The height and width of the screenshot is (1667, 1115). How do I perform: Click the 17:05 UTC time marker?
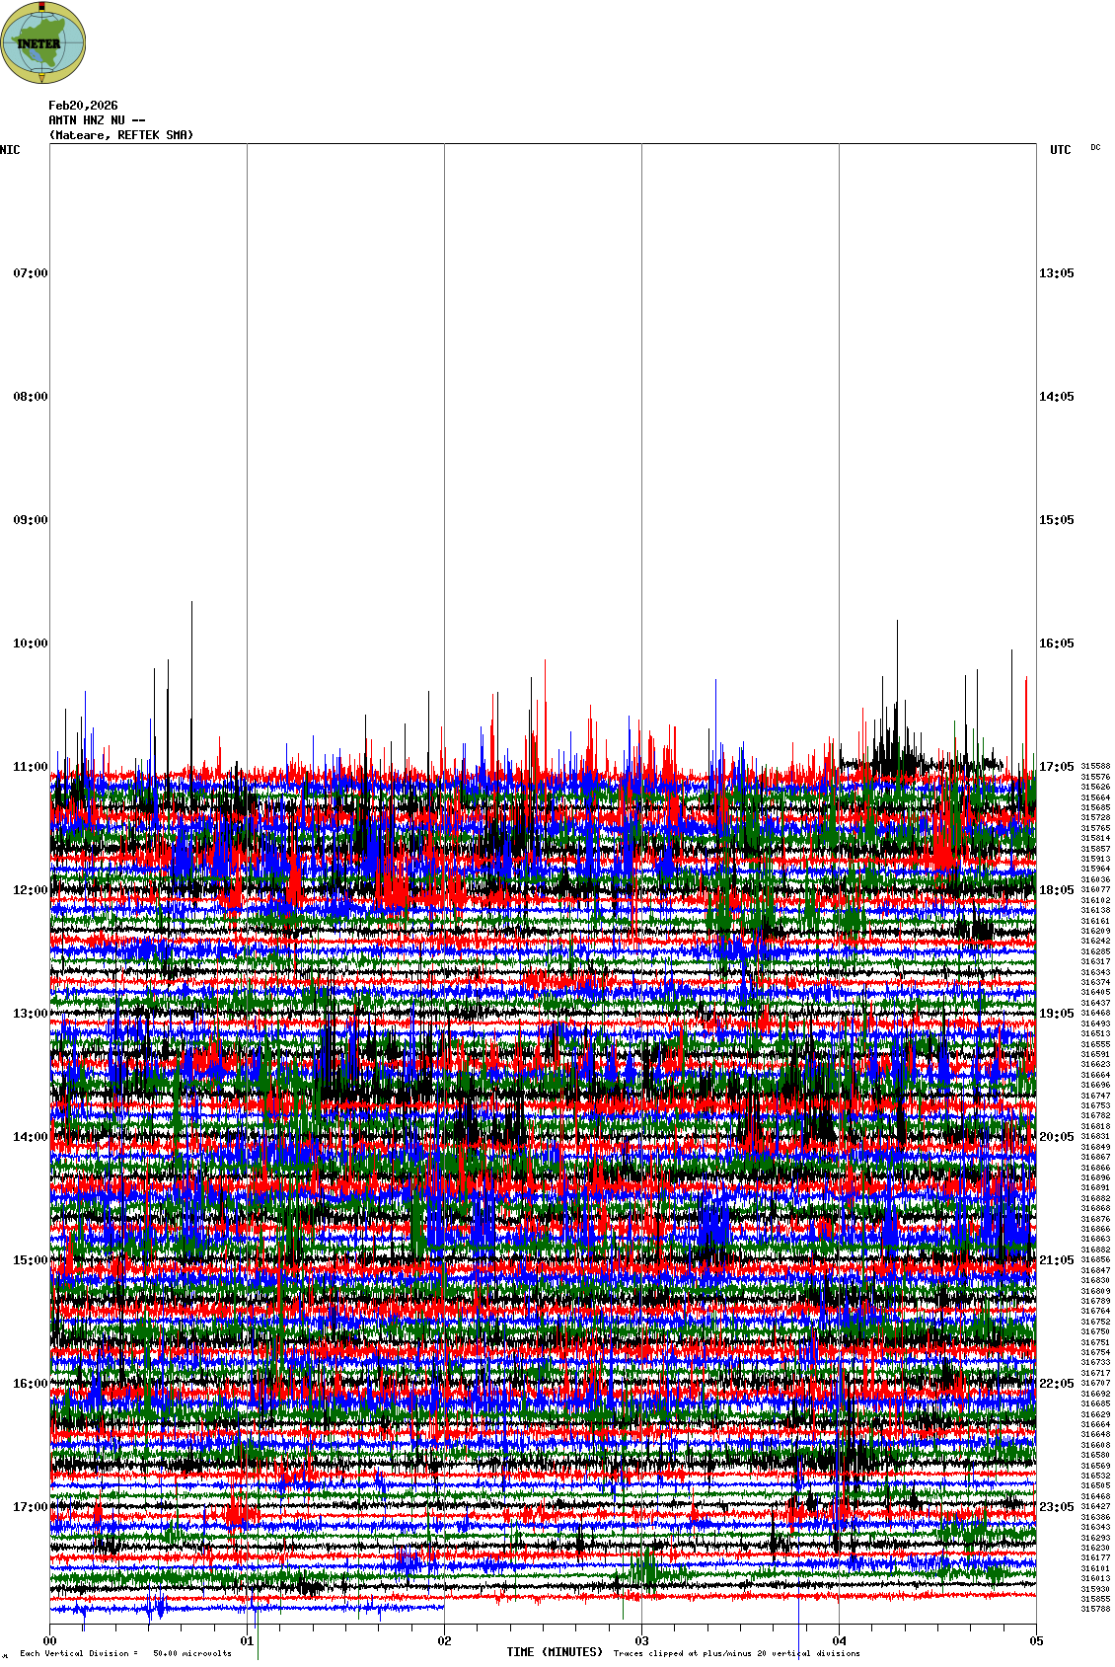click(1056, 767)
